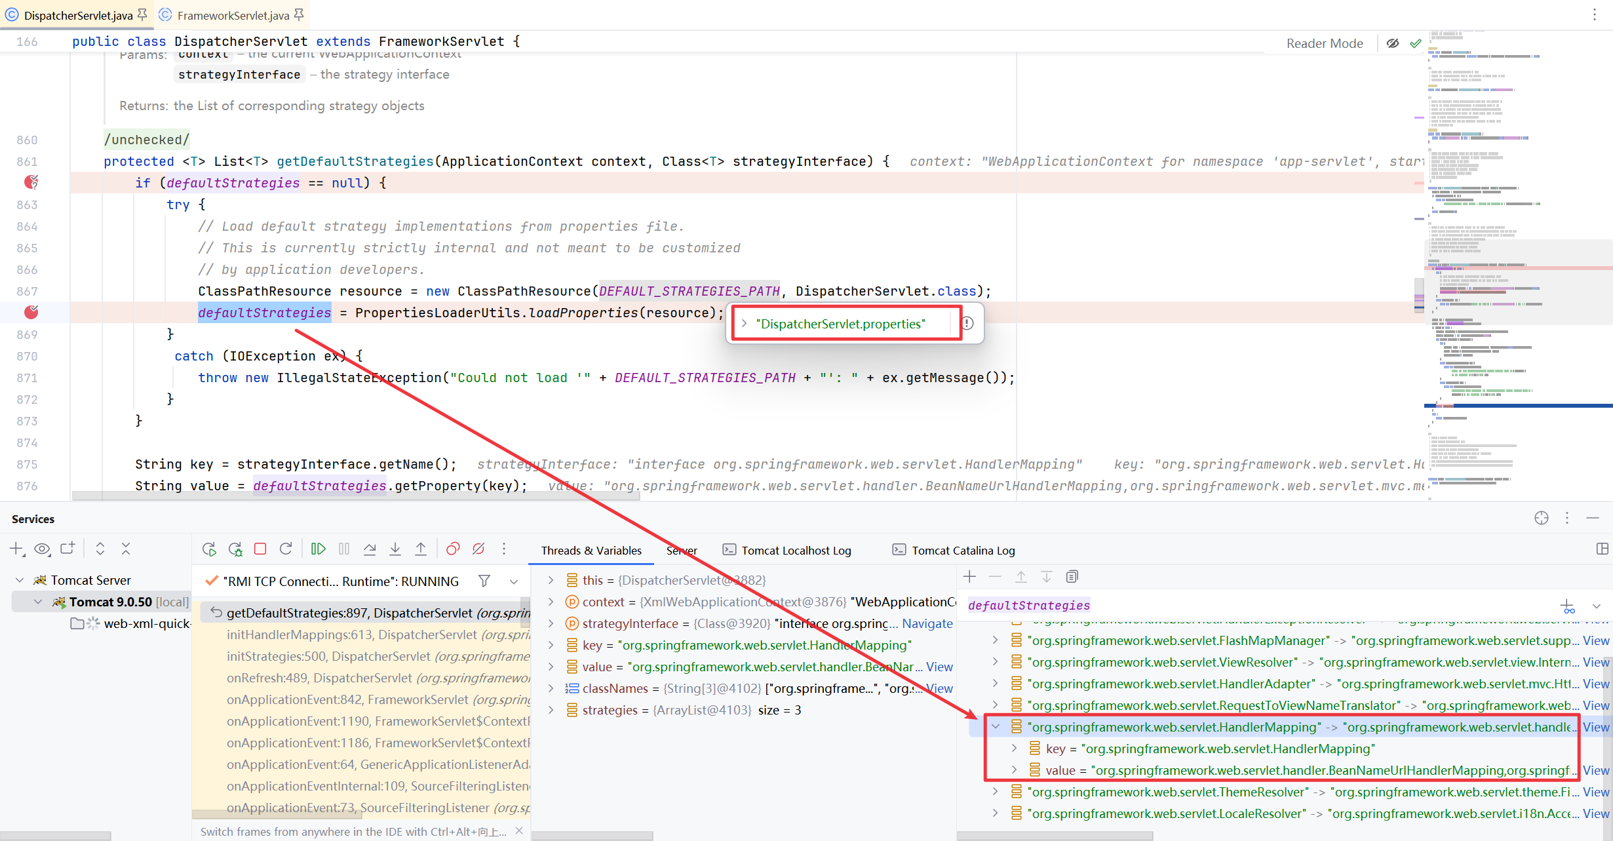Collapse the Tomcat Server tree node

coord(20,580)
